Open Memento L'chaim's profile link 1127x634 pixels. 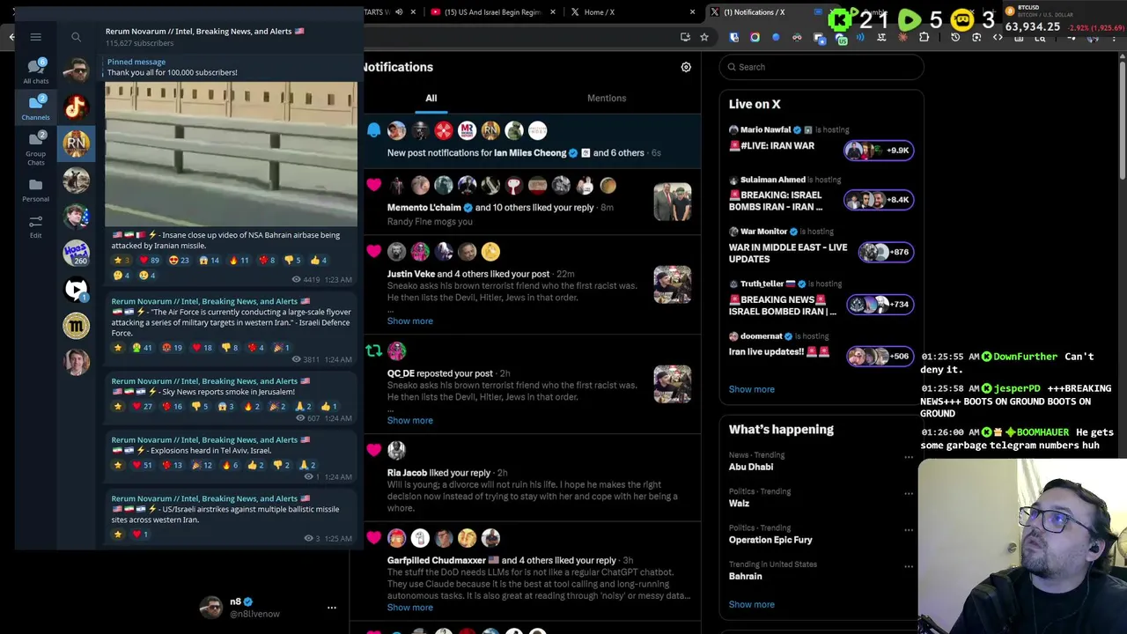(424, 208)
